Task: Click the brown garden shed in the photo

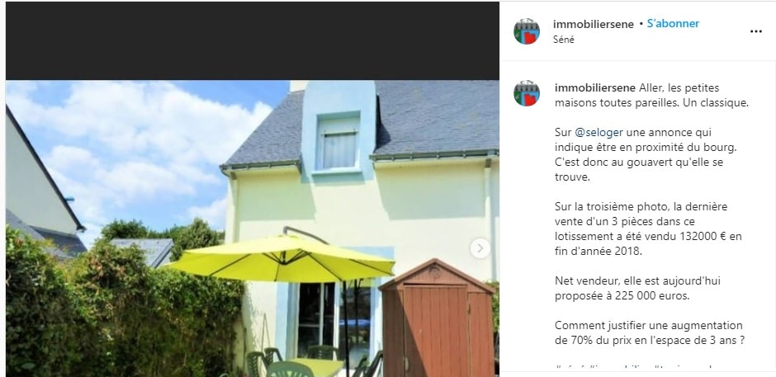Action: 438,318
